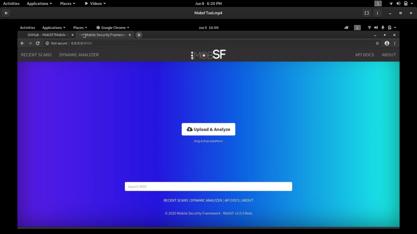This screenshot has width=417, height=234.
Task: Follow the API DOCS footer link
Action: (x=232, y=200)
